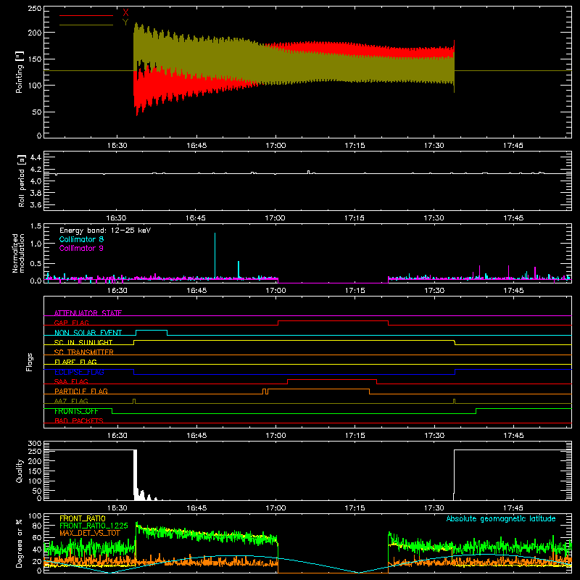The height and width of the screenshot is (580, 580).
Task: Select the PARTICLE_FLAG label
Action: (81, 391)
